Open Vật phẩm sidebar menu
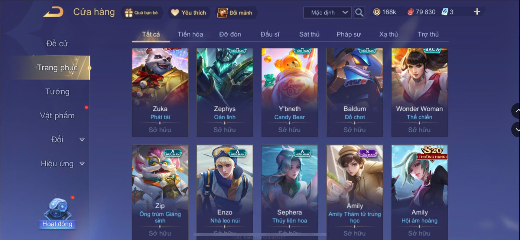The height and width of the screenshot is (240, 520). 57,115
